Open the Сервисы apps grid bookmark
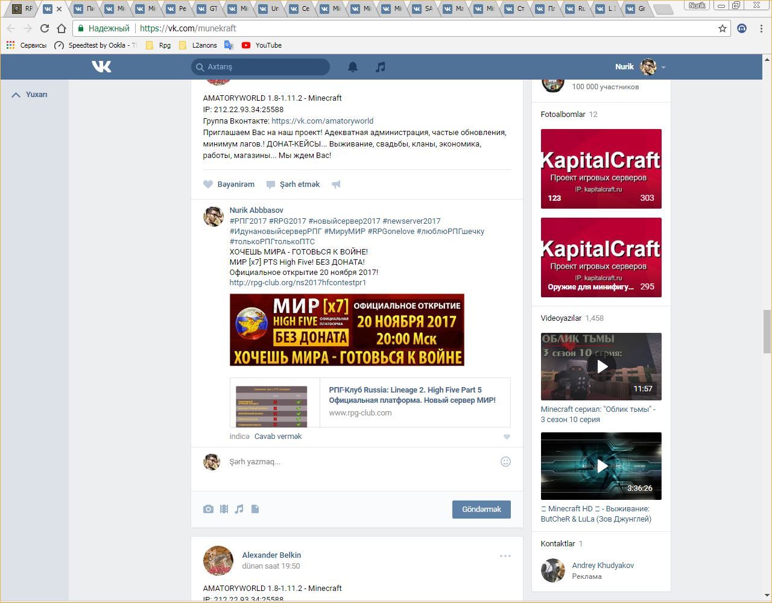This screenshot has width=772, height=603. click(x=26, y=45)
